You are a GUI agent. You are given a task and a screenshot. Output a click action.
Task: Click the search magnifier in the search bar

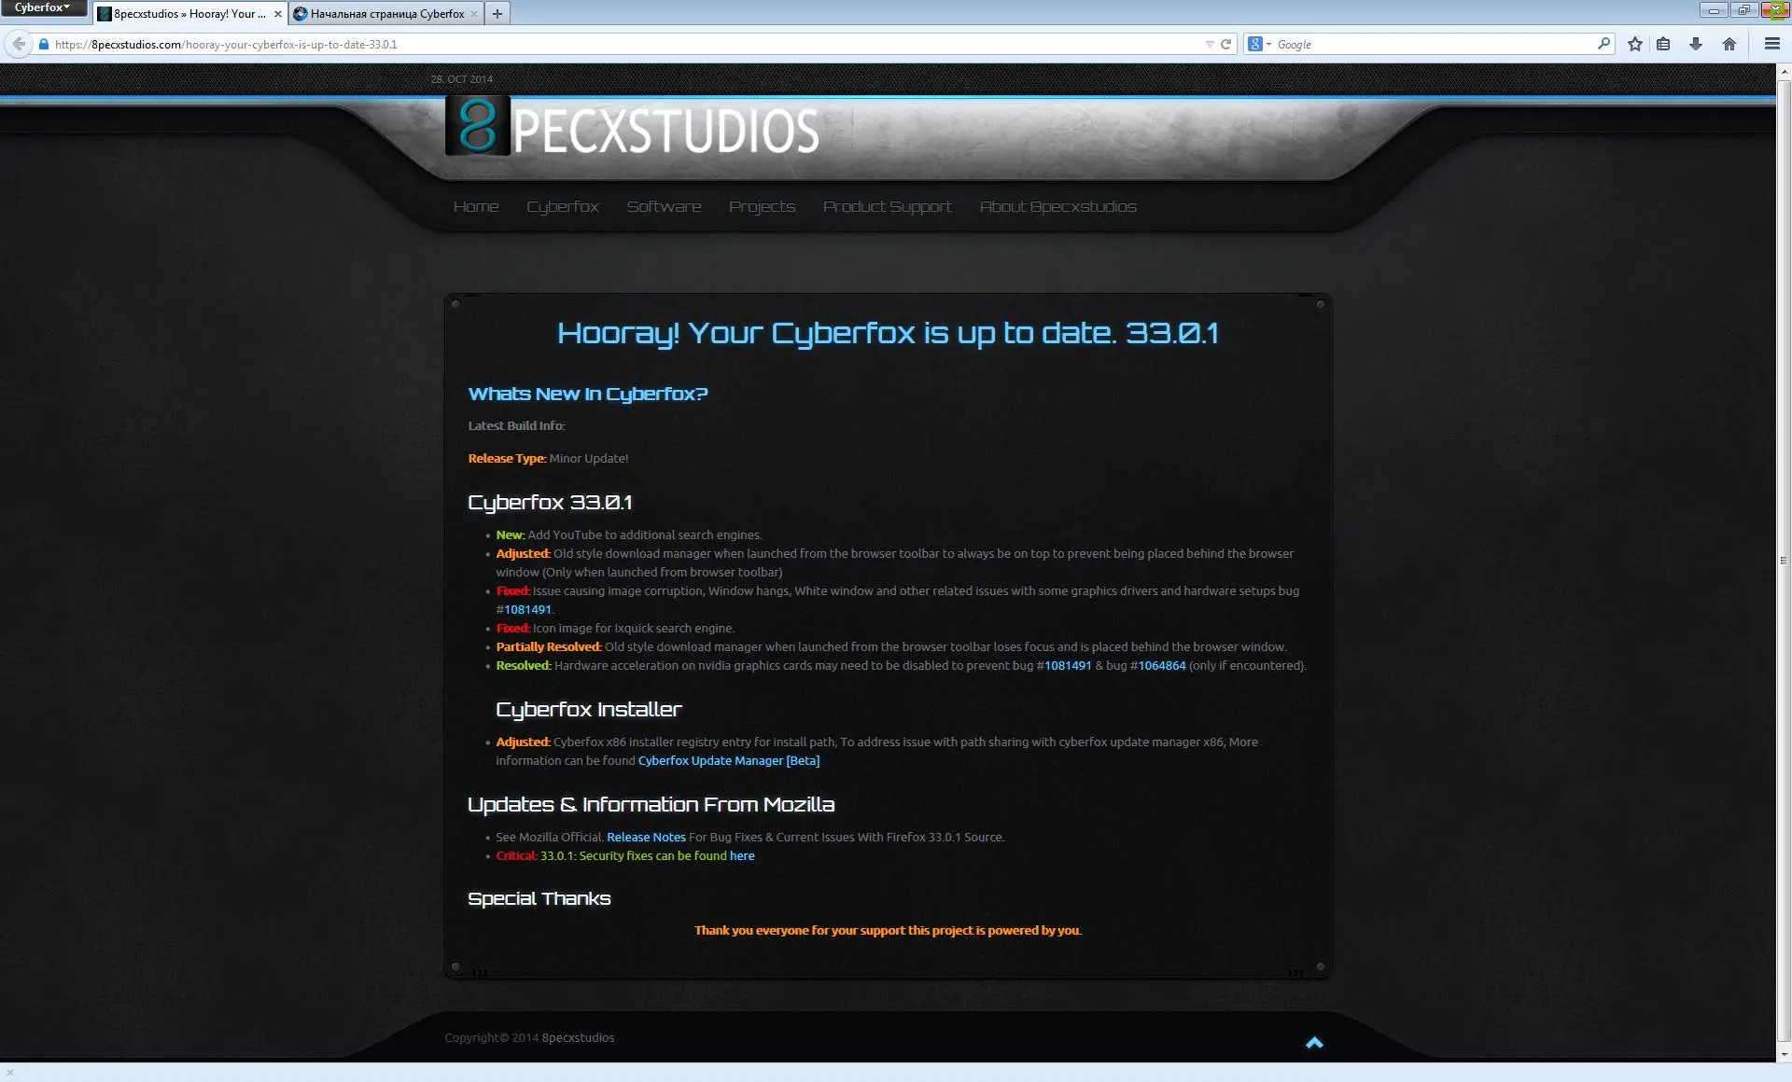tap(1603, 44)
